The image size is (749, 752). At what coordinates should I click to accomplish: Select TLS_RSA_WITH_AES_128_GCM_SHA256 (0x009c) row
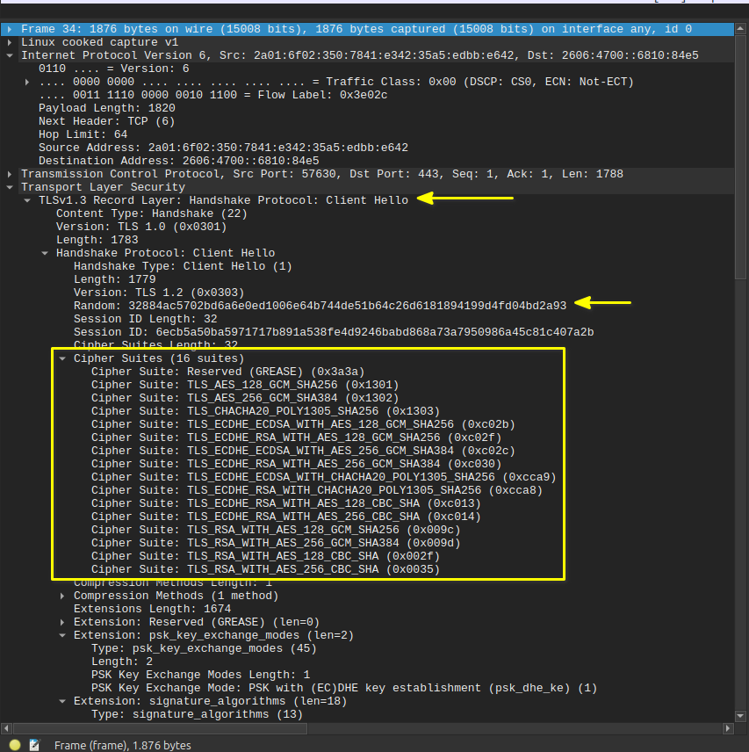tap(276, 531)
